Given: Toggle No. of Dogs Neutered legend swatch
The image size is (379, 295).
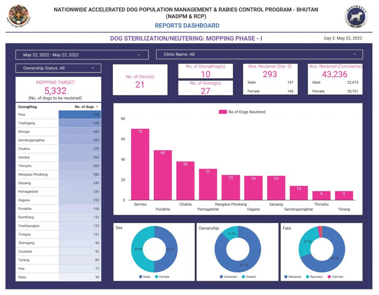Looking at the screenshot, I should [222, 112].
